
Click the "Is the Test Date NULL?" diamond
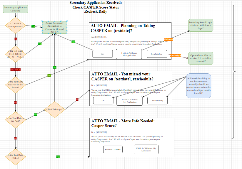(16, 157)
